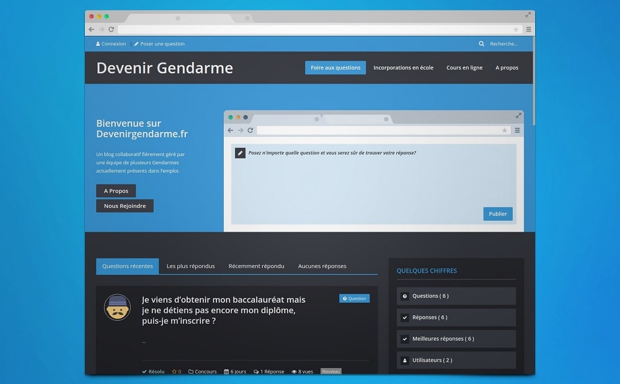Click inner mockup browser back arrow
The image size is (620, 384).
click(231, 130)
